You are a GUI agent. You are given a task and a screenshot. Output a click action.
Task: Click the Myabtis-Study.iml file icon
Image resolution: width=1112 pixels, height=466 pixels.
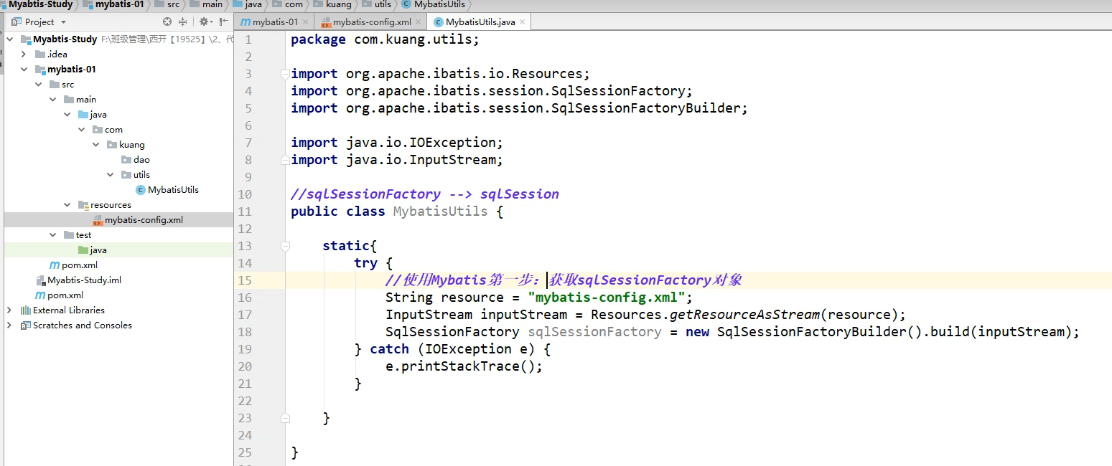tap(40, 280)
